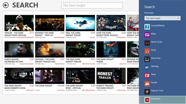Click the "Popcorn Time" label in the app list
This screenshot has height=104, width=186.
tap(157, 91)
